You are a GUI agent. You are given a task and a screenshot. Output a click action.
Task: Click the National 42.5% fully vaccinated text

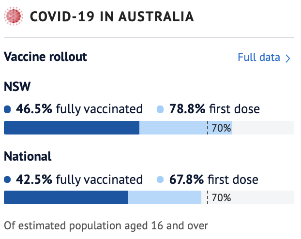pos(79,180)
